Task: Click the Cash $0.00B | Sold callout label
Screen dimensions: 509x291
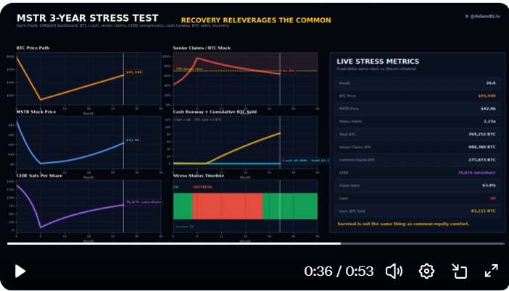Action: [305, 161]
